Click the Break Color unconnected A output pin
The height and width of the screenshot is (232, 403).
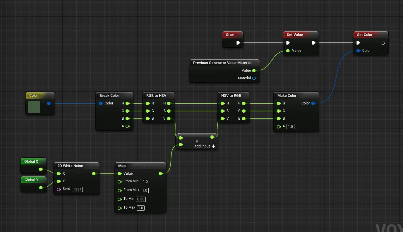tap(127, 126)
